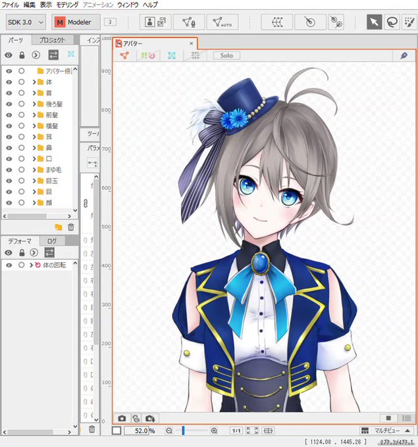Screen dimensions: 418x447
Task: Close the アバター canvas tab
Action: click(192, 43)
